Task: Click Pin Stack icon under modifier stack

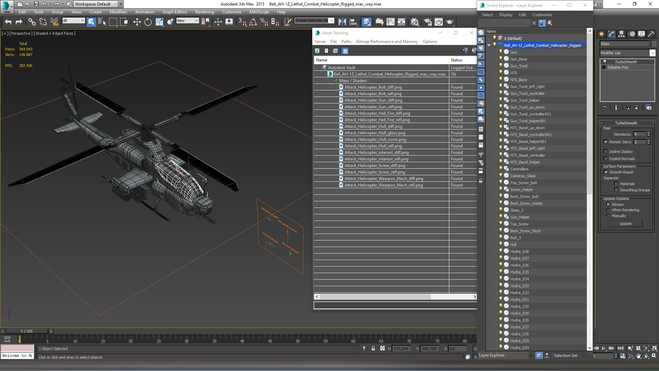Action: tap(604, 108)
